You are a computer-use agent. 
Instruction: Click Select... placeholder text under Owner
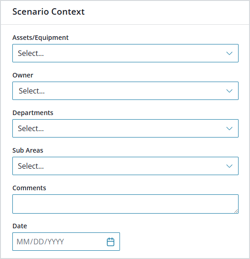(32, 91)
